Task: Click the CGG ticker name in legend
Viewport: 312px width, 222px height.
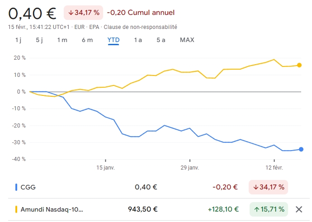Action: (28, 187)
